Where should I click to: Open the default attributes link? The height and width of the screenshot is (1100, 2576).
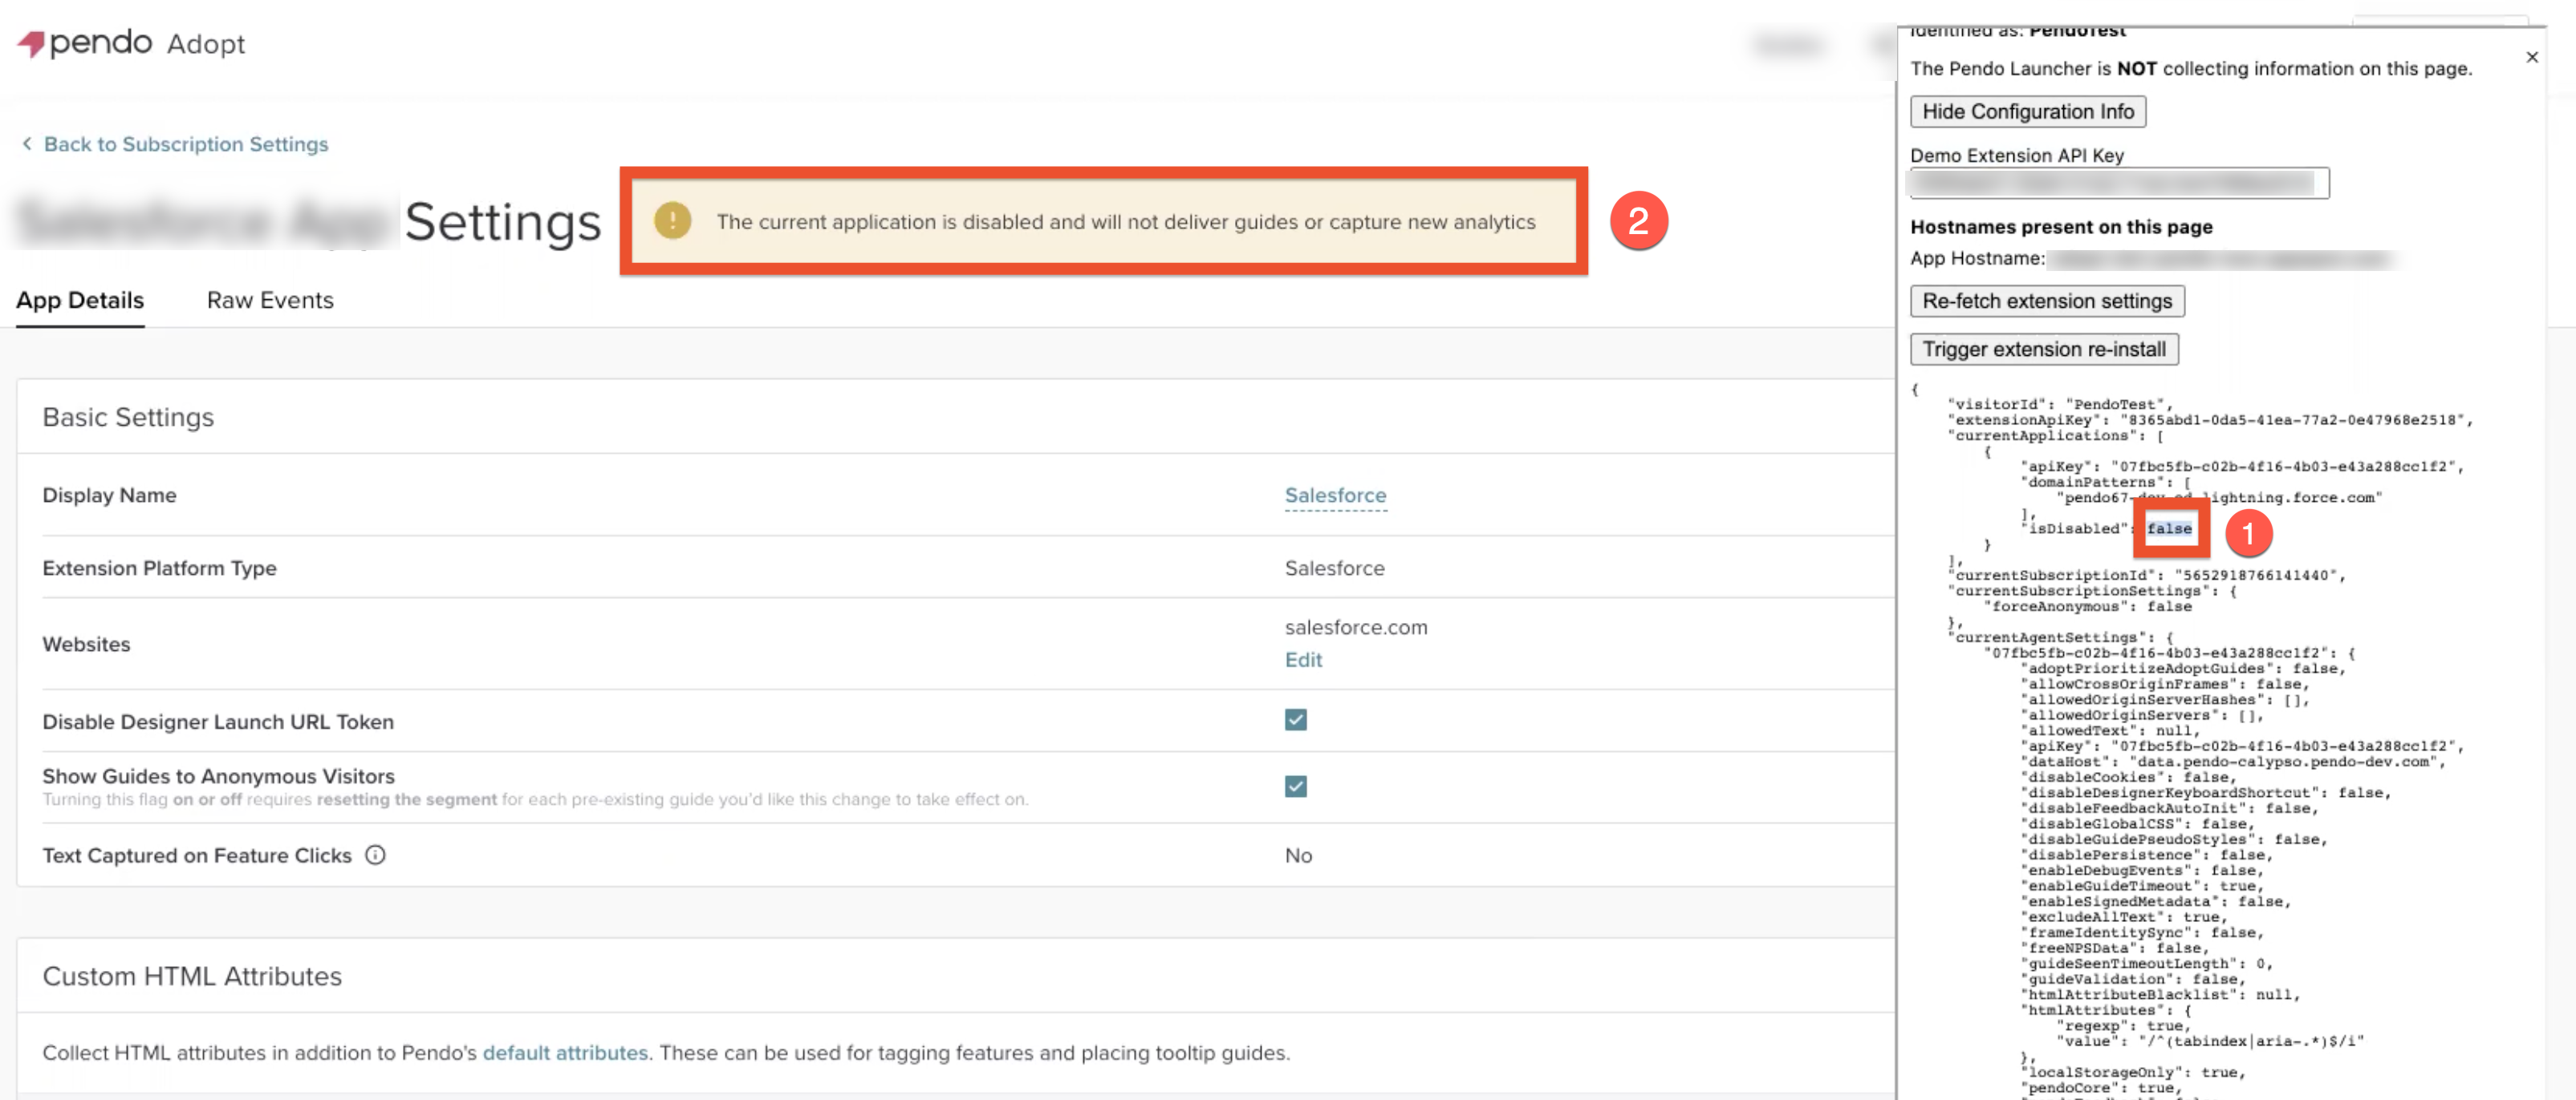point(565,1052)
